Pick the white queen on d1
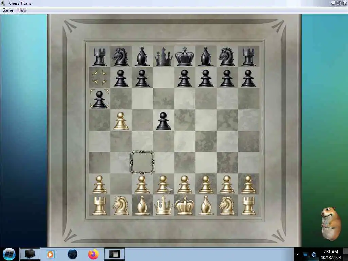 click(x=163, y=205)
